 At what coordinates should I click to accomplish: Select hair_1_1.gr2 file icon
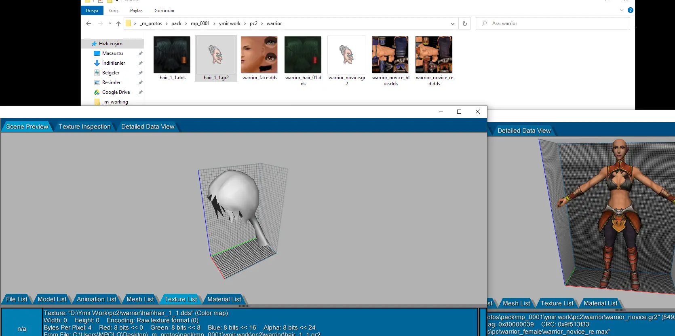pos(216,55)
